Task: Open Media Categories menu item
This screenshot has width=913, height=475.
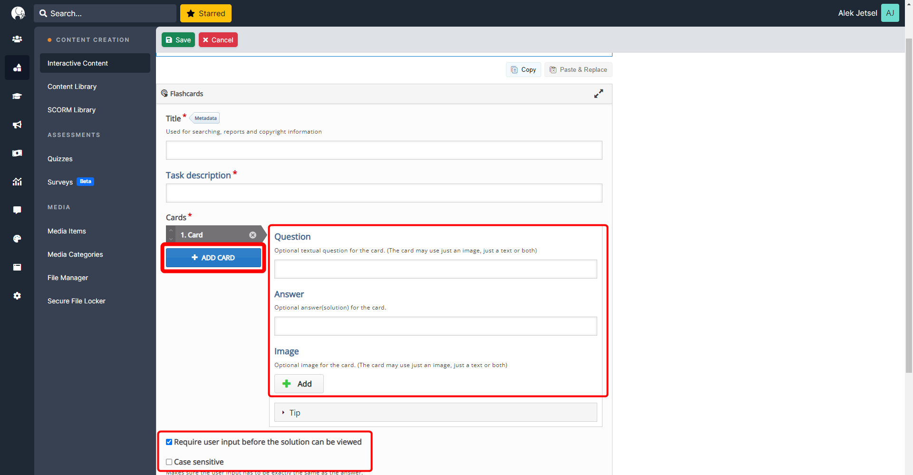Action: point(75,254)
